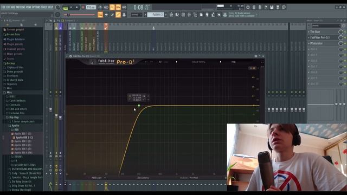Viewport: 347px width, 195px height.
Task: Click Help in Pro-Q 3 header
Action: (233, 62)
